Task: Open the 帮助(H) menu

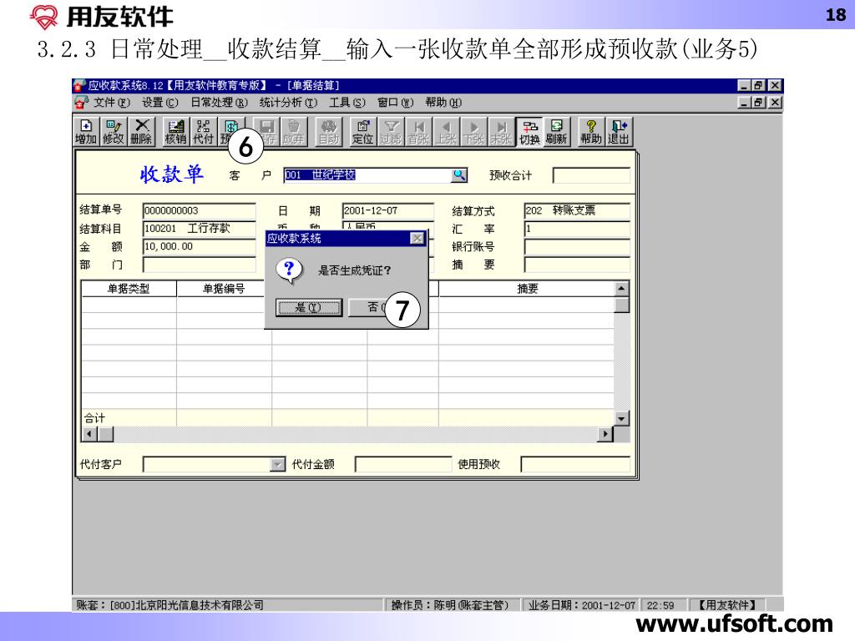Action: tap(443, 103)
